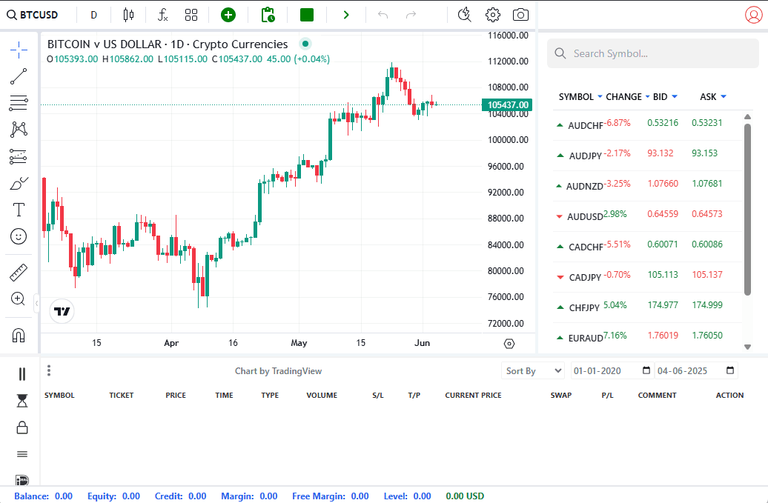
Task: Select the Trend Line drawing tool
Action: (x=19, y=76)
